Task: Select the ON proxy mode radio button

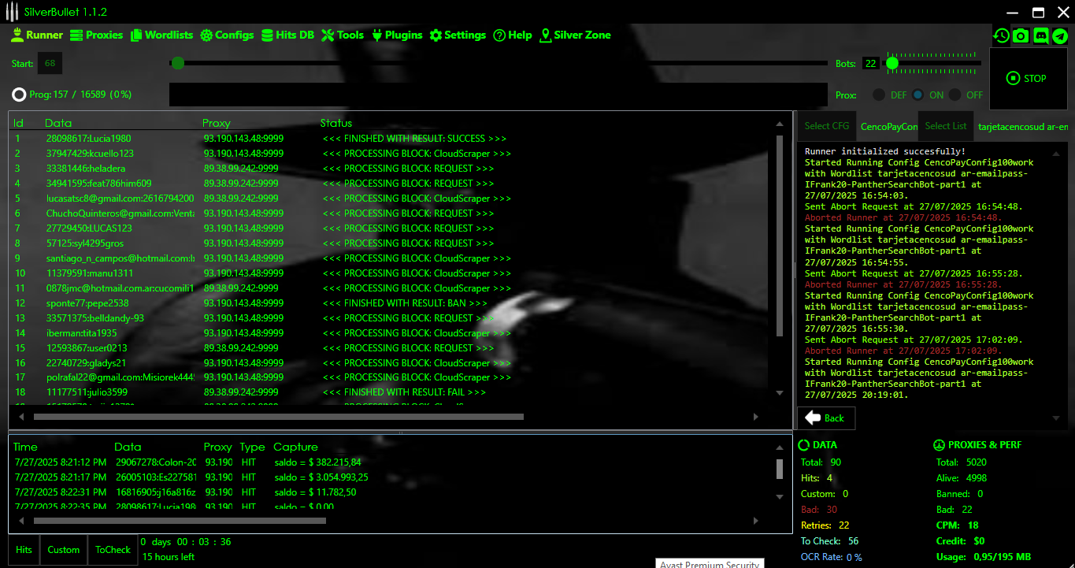Action: click(917, 95)
